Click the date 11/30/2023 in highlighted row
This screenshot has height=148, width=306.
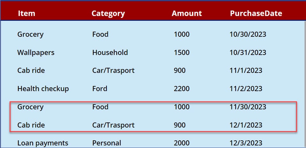(x=248, y=107)
